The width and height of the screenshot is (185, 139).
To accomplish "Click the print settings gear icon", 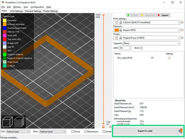I will tap(182, 22).
